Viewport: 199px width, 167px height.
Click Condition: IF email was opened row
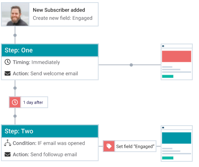pos(45,143)
